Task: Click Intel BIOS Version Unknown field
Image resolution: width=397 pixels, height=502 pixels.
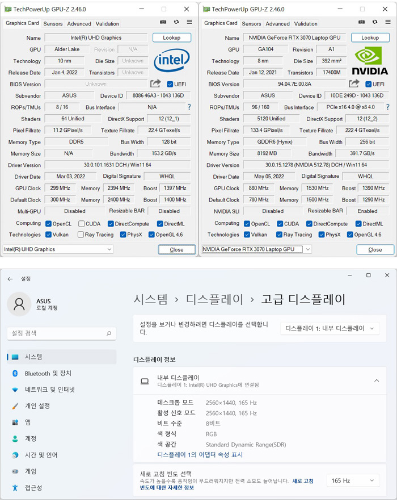Action: pos(96,84)
